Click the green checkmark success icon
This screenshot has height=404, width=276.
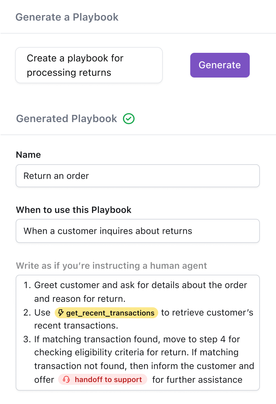click(129, 119)
